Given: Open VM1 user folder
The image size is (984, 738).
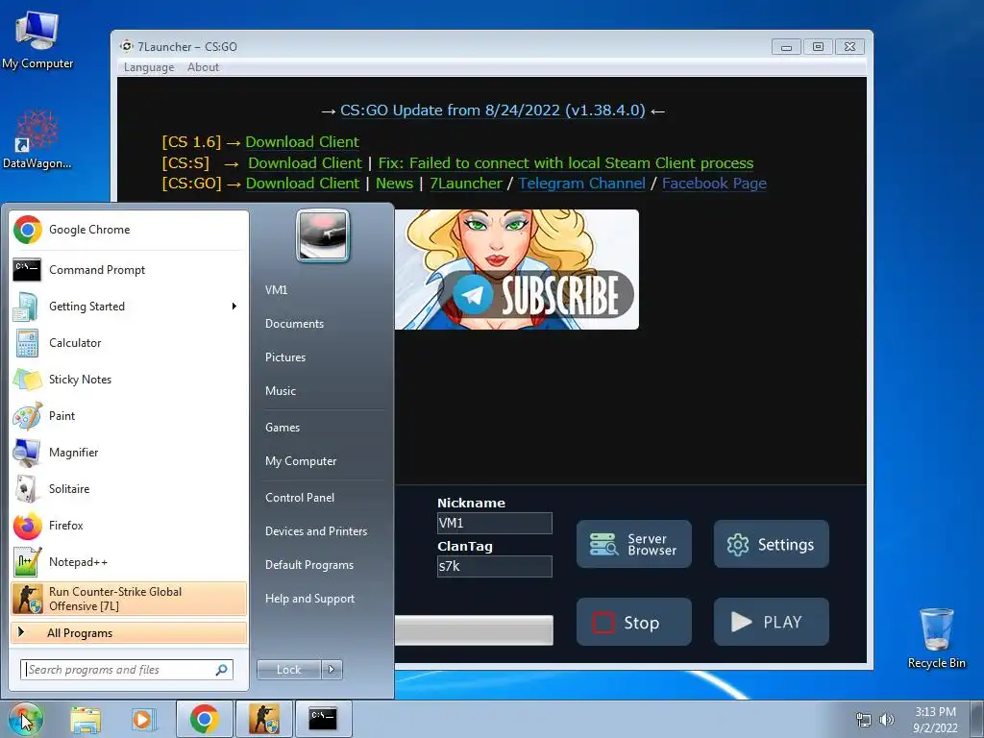Looking at the screenshot, I should [276, 290].
